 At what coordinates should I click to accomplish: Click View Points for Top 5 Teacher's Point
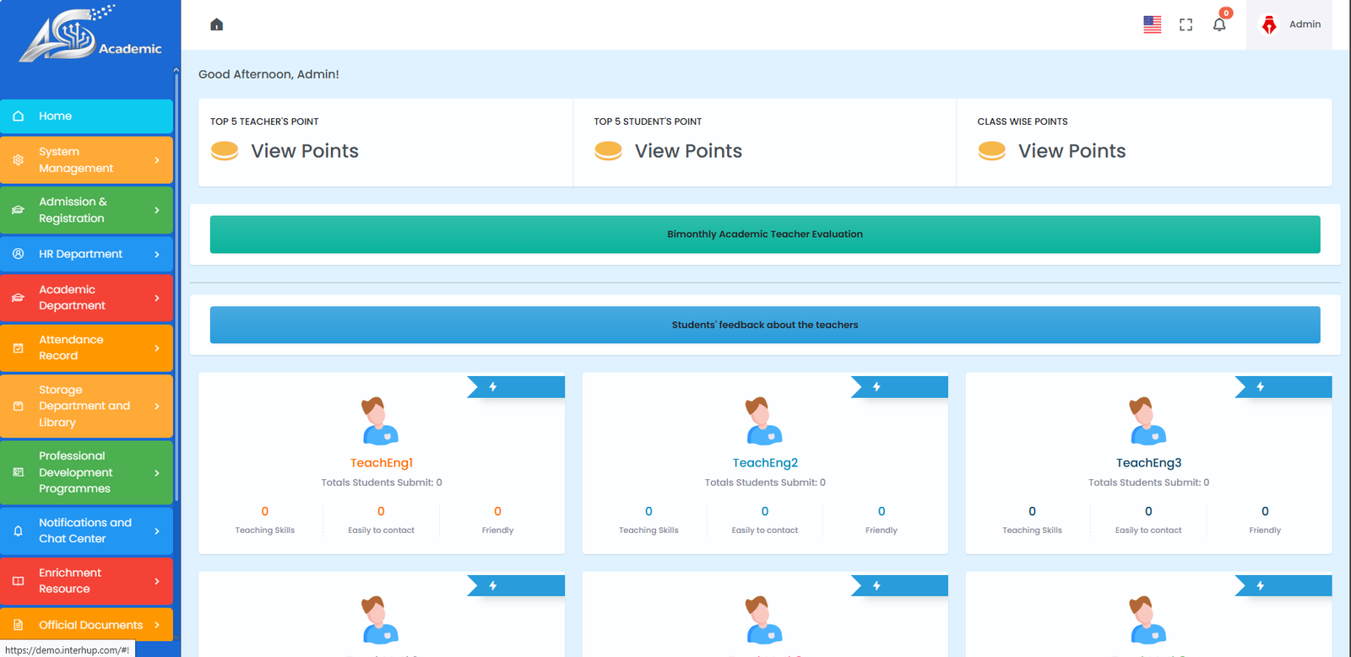click(x=305, y=151)
